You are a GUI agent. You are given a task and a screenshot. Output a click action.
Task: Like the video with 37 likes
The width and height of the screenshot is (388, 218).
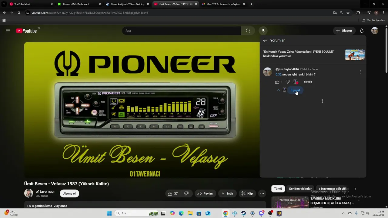(x=173, y=193)
